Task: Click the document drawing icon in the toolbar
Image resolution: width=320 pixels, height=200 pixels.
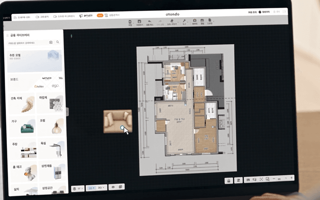Action: [209, 20]
